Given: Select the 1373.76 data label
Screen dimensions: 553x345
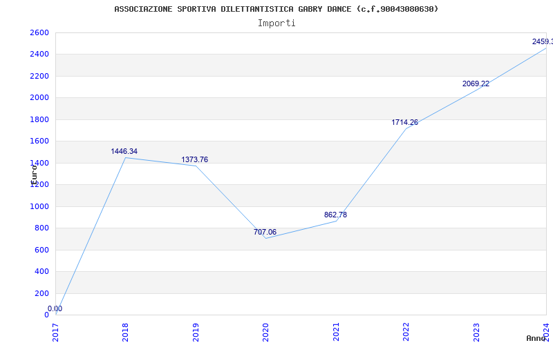Looking at the screenshot, I should pos(195,160).
